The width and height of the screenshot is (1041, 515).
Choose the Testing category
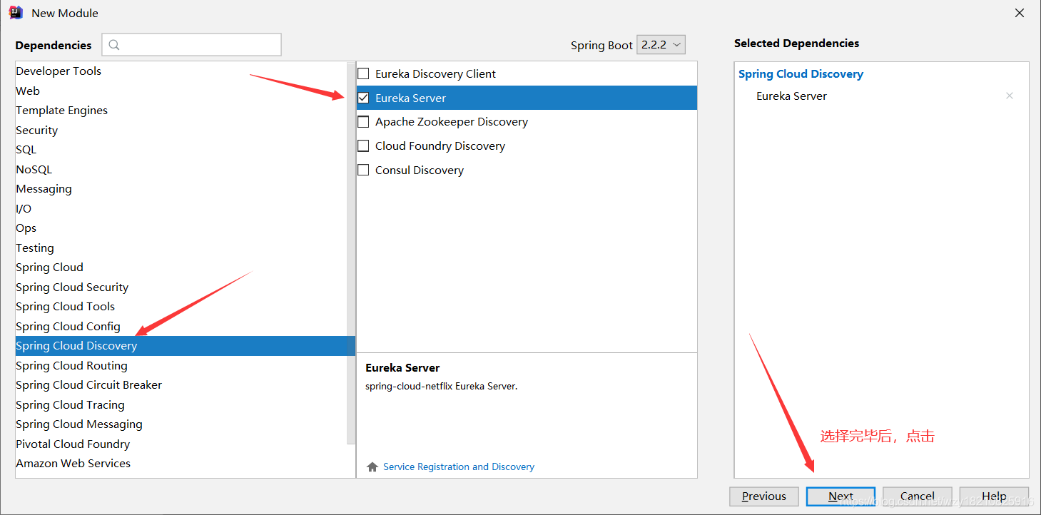click(x=181, y=248)
